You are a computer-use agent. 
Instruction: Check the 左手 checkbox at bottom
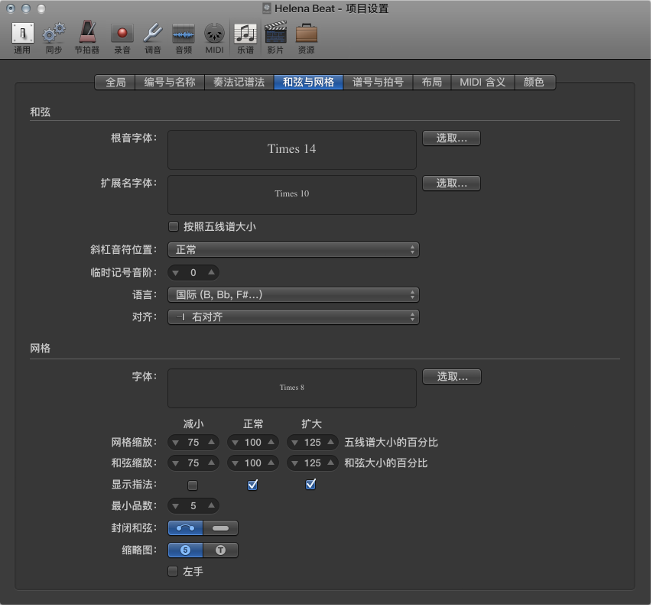coord(173,571)
